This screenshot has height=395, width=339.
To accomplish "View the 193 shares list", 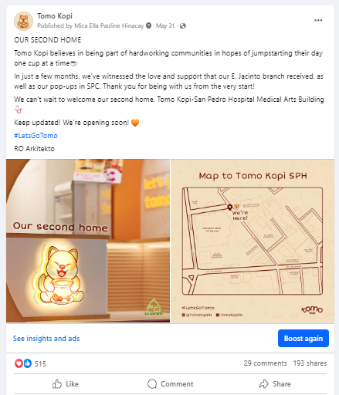I will tap(310, 363).
